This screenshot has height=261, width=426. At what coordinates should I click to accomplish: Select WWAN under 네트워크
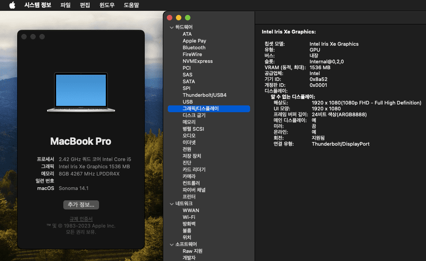191,210
